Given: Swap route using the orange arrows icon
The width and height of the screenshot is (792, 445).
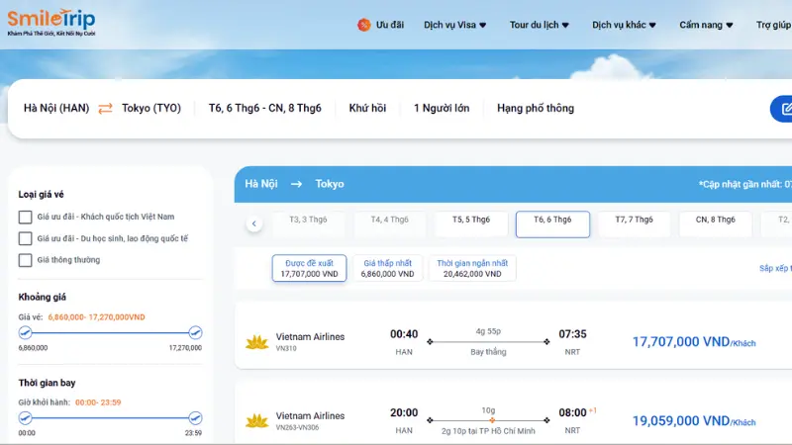Looking at the screenshot, I should [x=105, y=109].
